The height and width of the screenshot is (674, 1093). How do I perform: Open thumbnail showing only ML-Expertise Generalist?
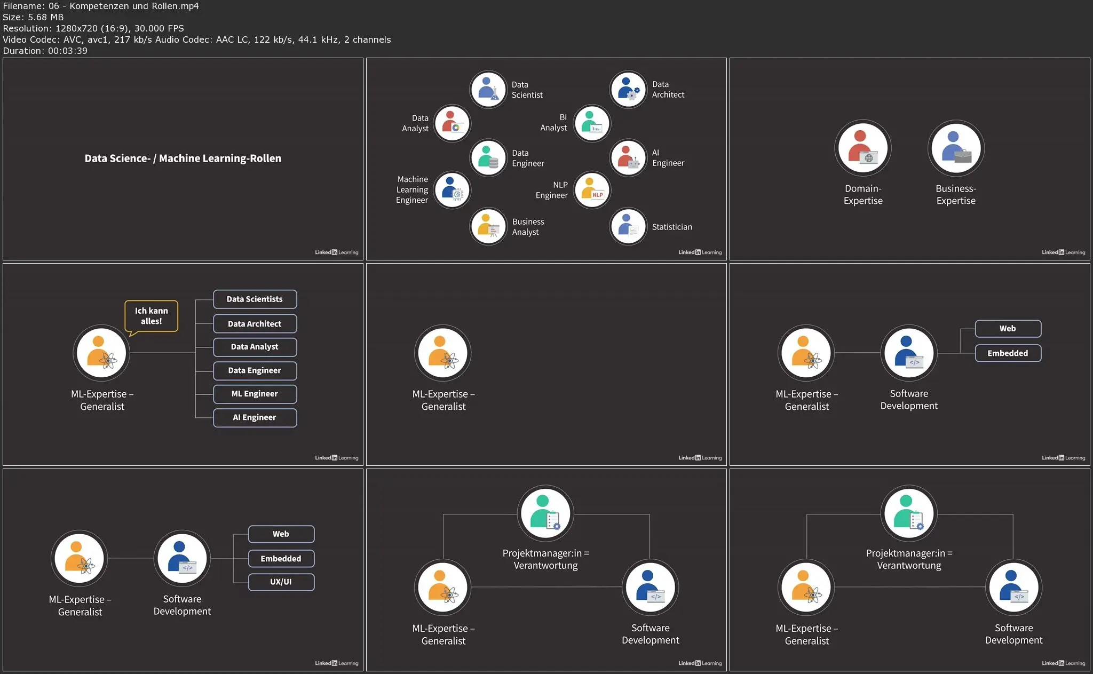(546, 364)
